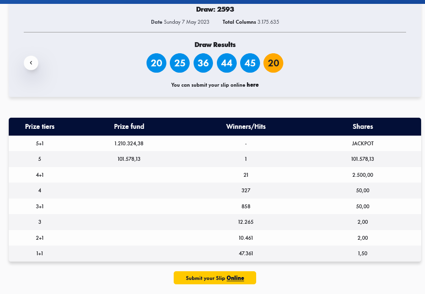Click the Winners/Hits column header

[x=246, y=126]
